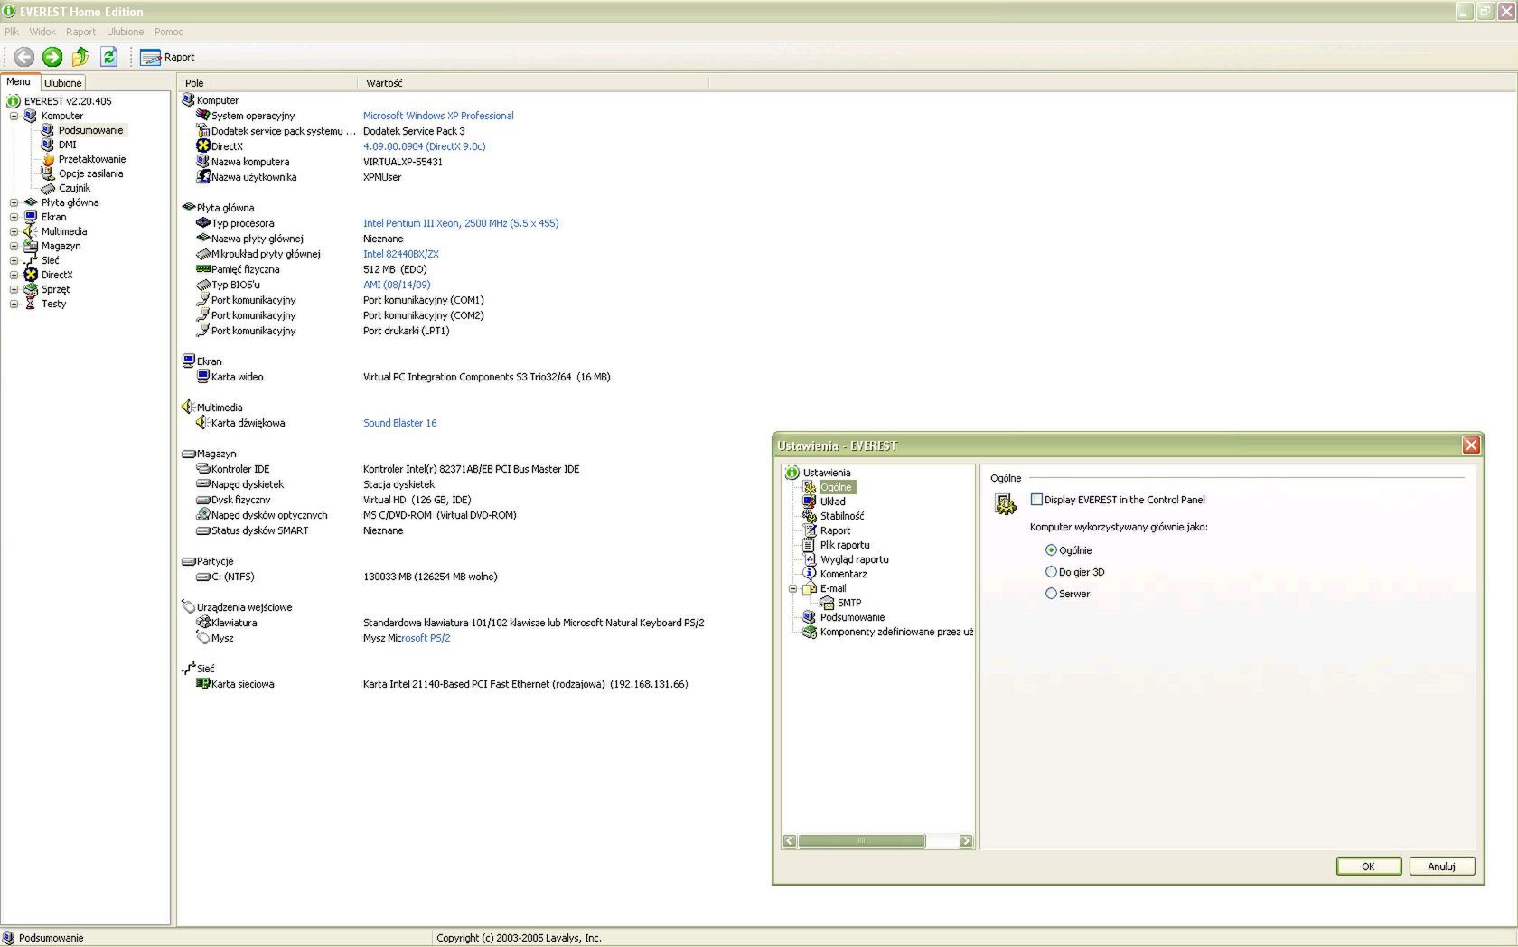Choose the Do gier 3D radio option
This screenshot has width=1518, height=947.
point(1051,572)
